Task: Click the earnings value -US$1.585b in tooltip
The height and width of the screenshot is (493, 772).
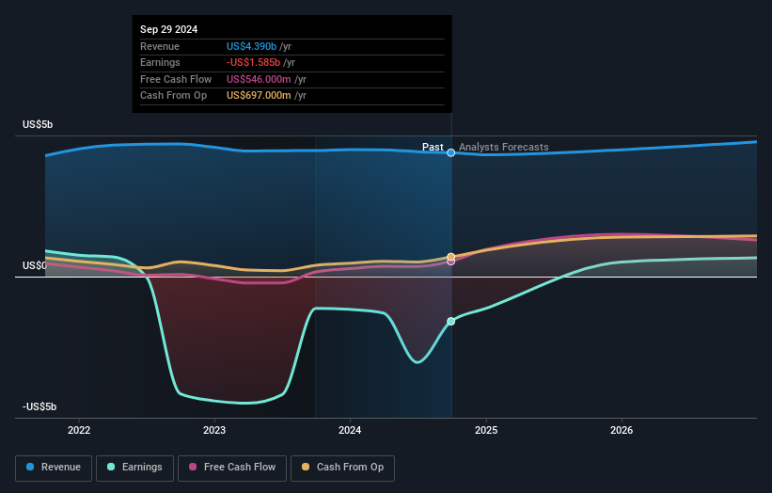Action: [x=253, y=62]
